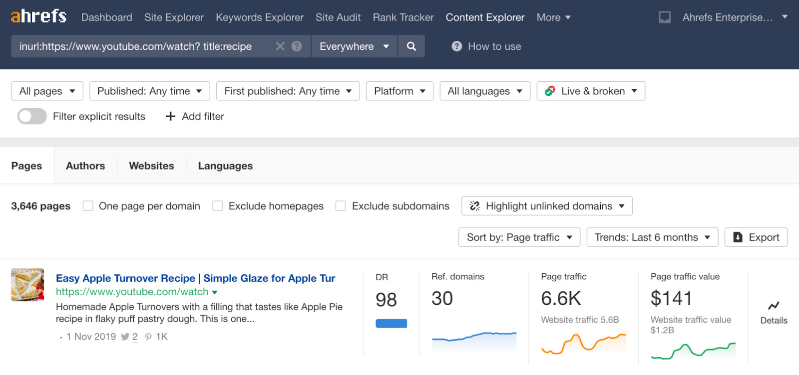Open Keywords Explorer in the top menu
This screenshot has width=799, height=375.
pos(259,17)
